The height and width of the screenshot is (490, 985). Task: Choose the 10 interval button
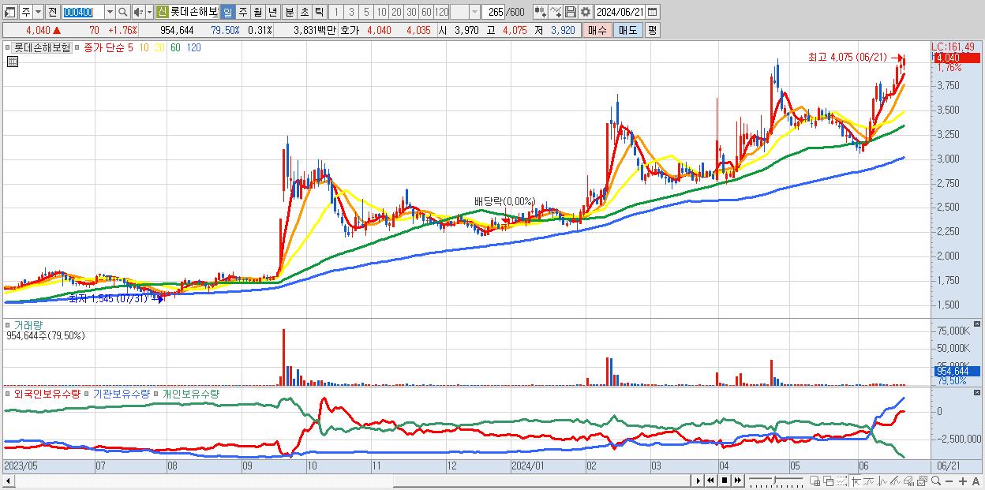click(381, 12)
